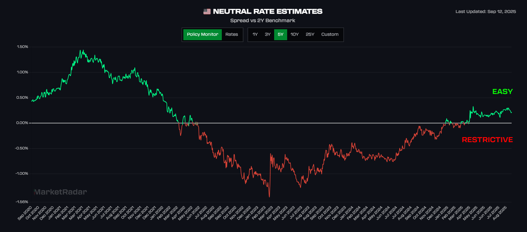Select the 10Y time range
The image size is (527, 232).
[295, 35]
